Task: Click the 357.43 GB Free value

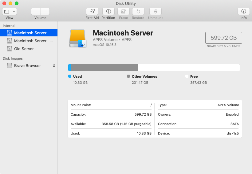Action: (199, 83)
